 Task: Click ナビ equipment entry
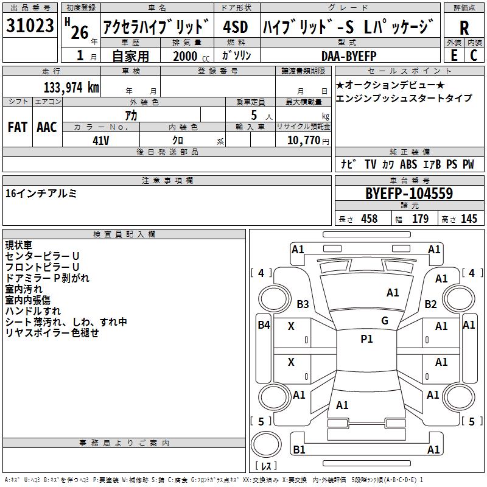(348, 164)
